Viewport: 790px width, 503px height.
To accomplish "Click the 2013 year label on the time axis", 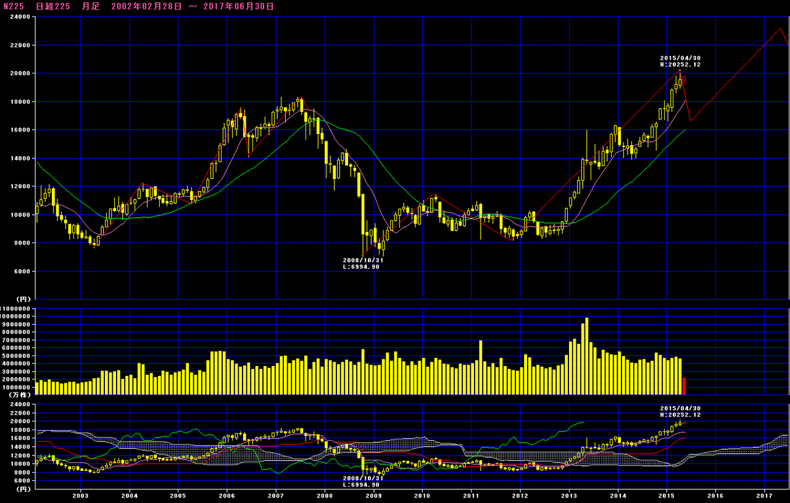I will tap(569, 496).
